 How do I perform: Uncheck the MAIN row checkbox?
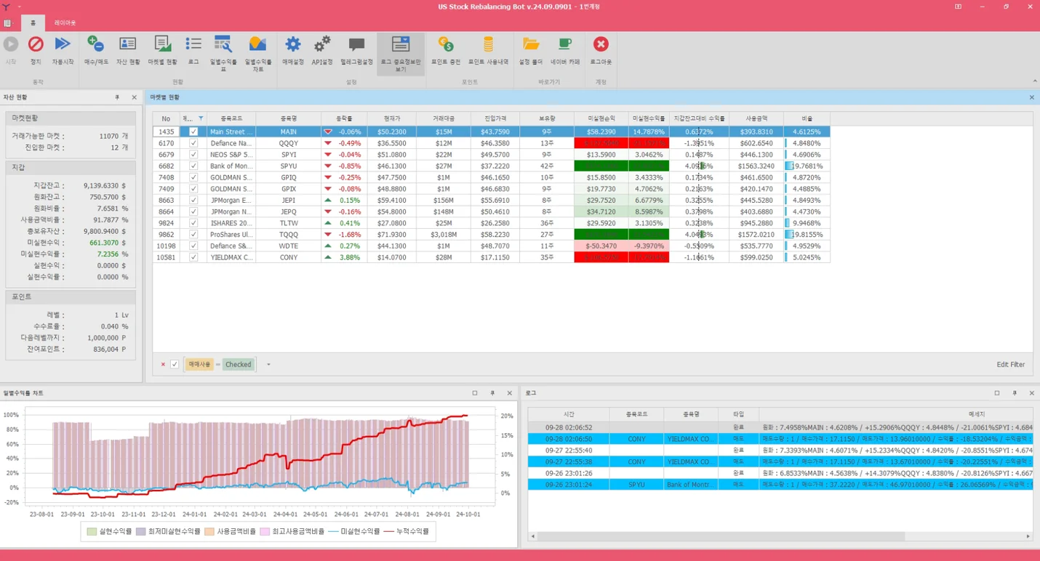point(193,132)
